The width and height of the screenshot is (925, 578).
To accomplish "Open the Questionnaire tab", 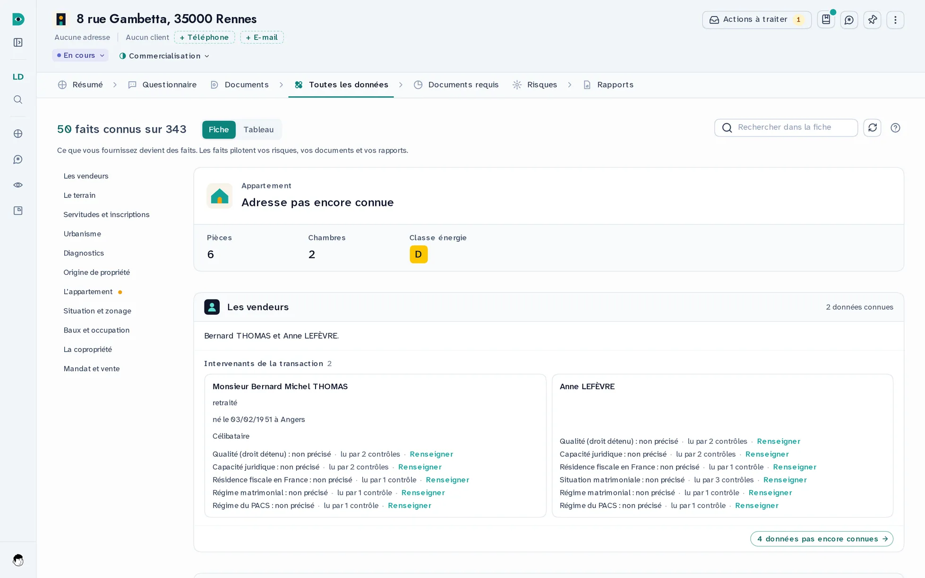I will (x=163, y=85).
